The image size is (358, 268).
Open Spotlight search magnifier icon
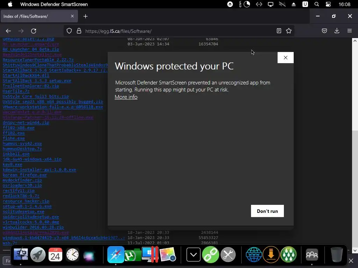316,4
